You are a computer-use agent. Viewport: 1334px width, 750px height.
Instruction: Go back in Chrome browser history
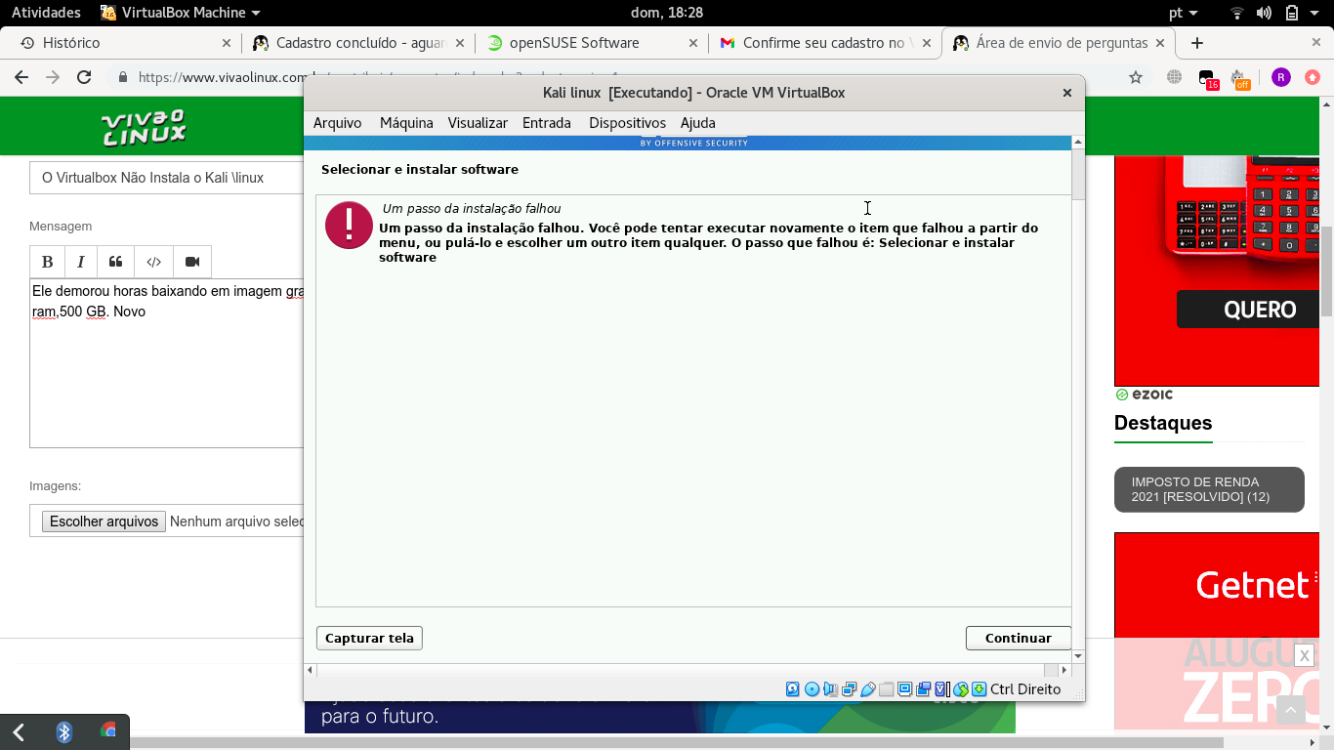[x=21, y=77]
